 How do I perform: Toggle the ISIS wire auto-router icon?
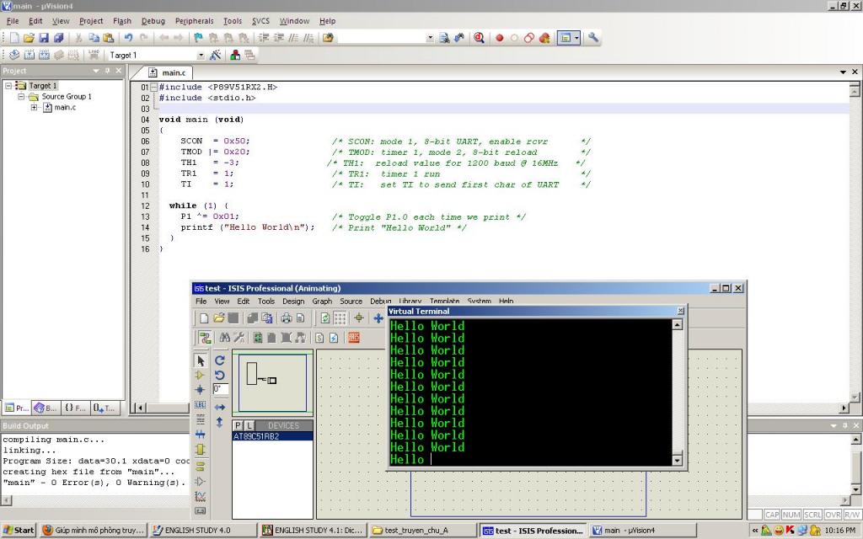pos(205,338)
